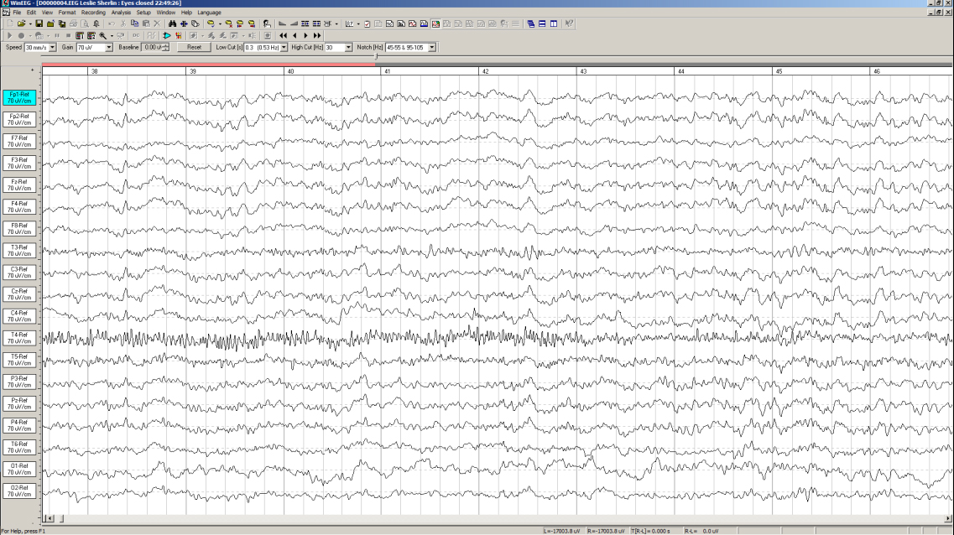Click the Copy icon in toolbar
Viewport: 954px width, 535px height.
click(x=134, y=23)
